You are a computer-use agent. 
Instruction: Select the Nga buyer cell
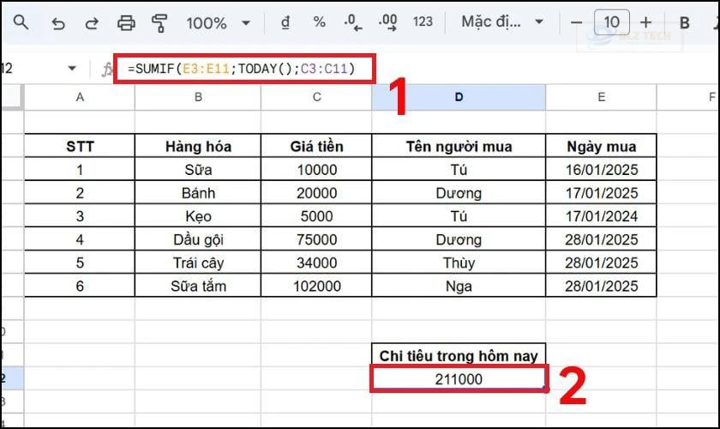pos(459,286)
